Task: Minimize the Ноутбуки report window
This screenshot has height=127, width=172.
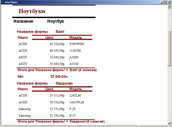Action: tap(161, 2)
